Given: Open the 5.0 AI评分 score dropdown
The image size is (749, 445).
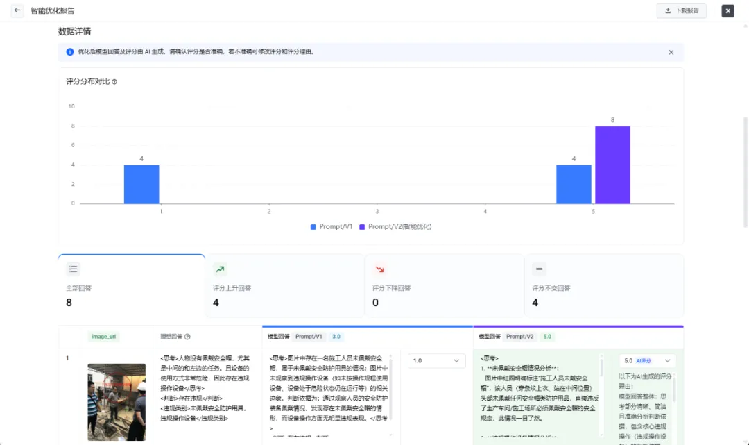Looking at the screenshot, I should point(647,361).
